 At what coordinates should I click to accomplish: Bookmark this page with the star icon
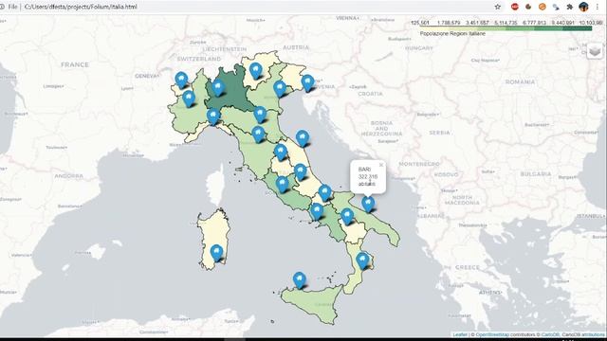(498, 7)
